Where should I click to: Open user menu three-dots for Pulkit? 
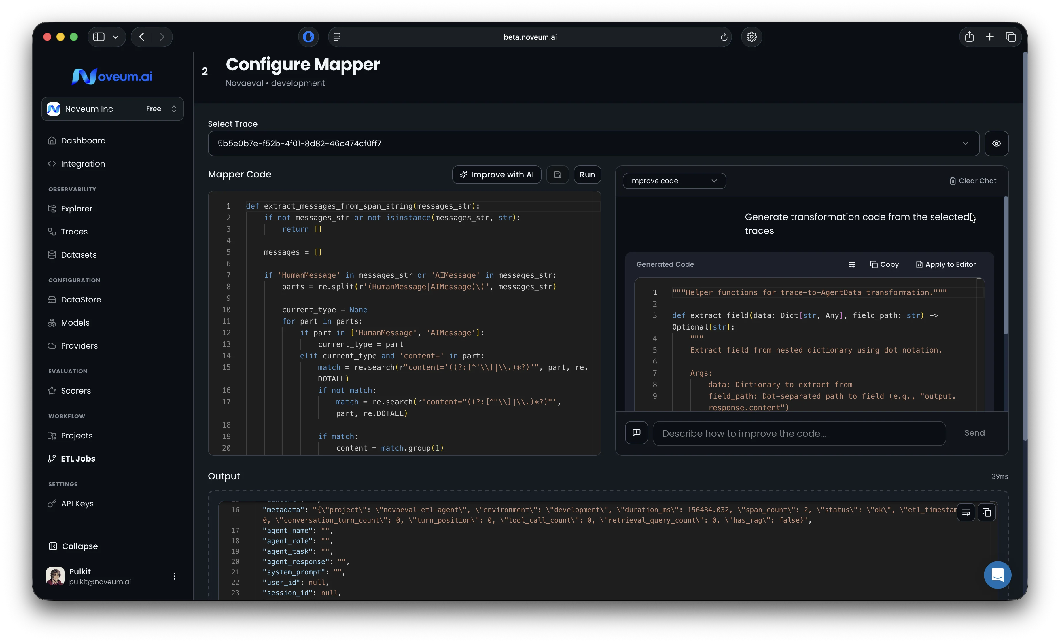(174, 576)
